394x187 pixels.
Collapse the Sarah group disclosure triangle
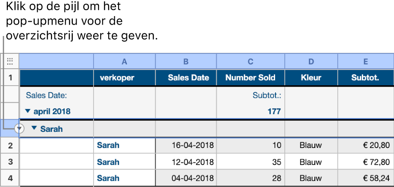[35, 128]
